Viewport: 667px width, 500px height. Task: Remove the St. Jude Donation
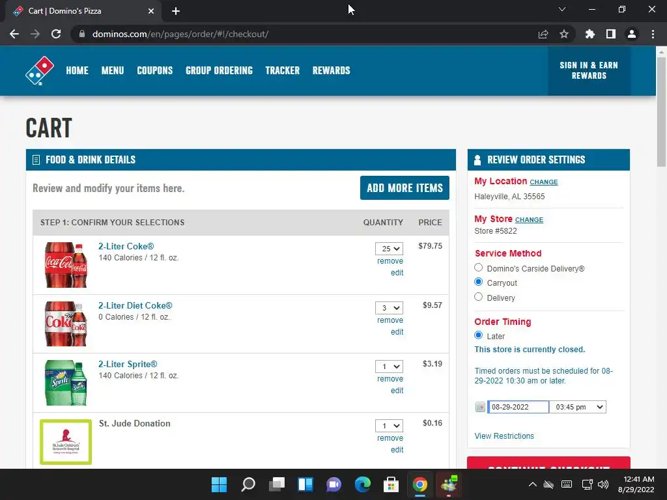[x=390, y=438]
